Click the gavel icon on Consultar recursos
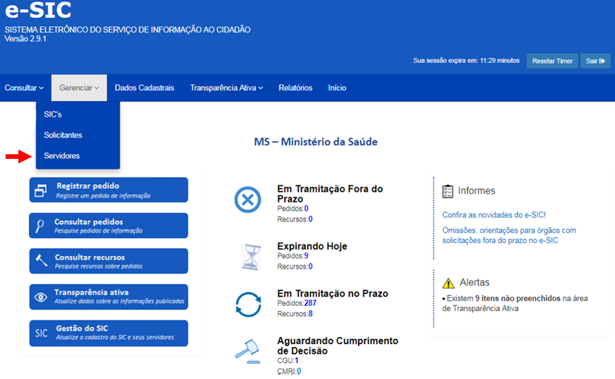Image resolution: width=615 pixels, height=379 pixels. point(41,260)
